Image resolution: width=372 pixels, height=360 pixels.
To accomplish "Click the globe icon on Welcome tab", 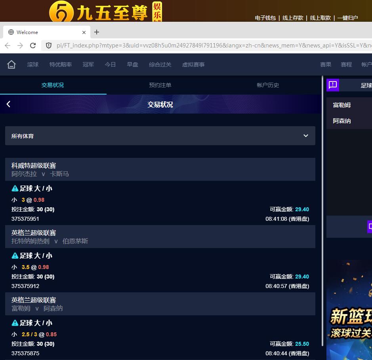I will [x=11, y=32].
